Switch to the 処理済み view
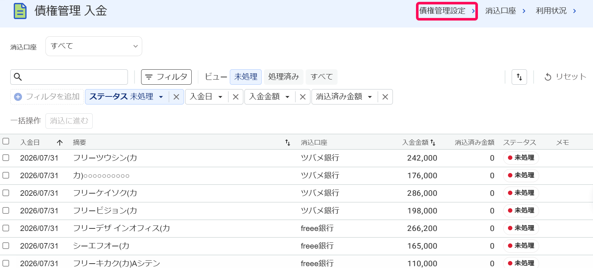Viewport: 593px width, 268px height. click(x=284, y=77)
